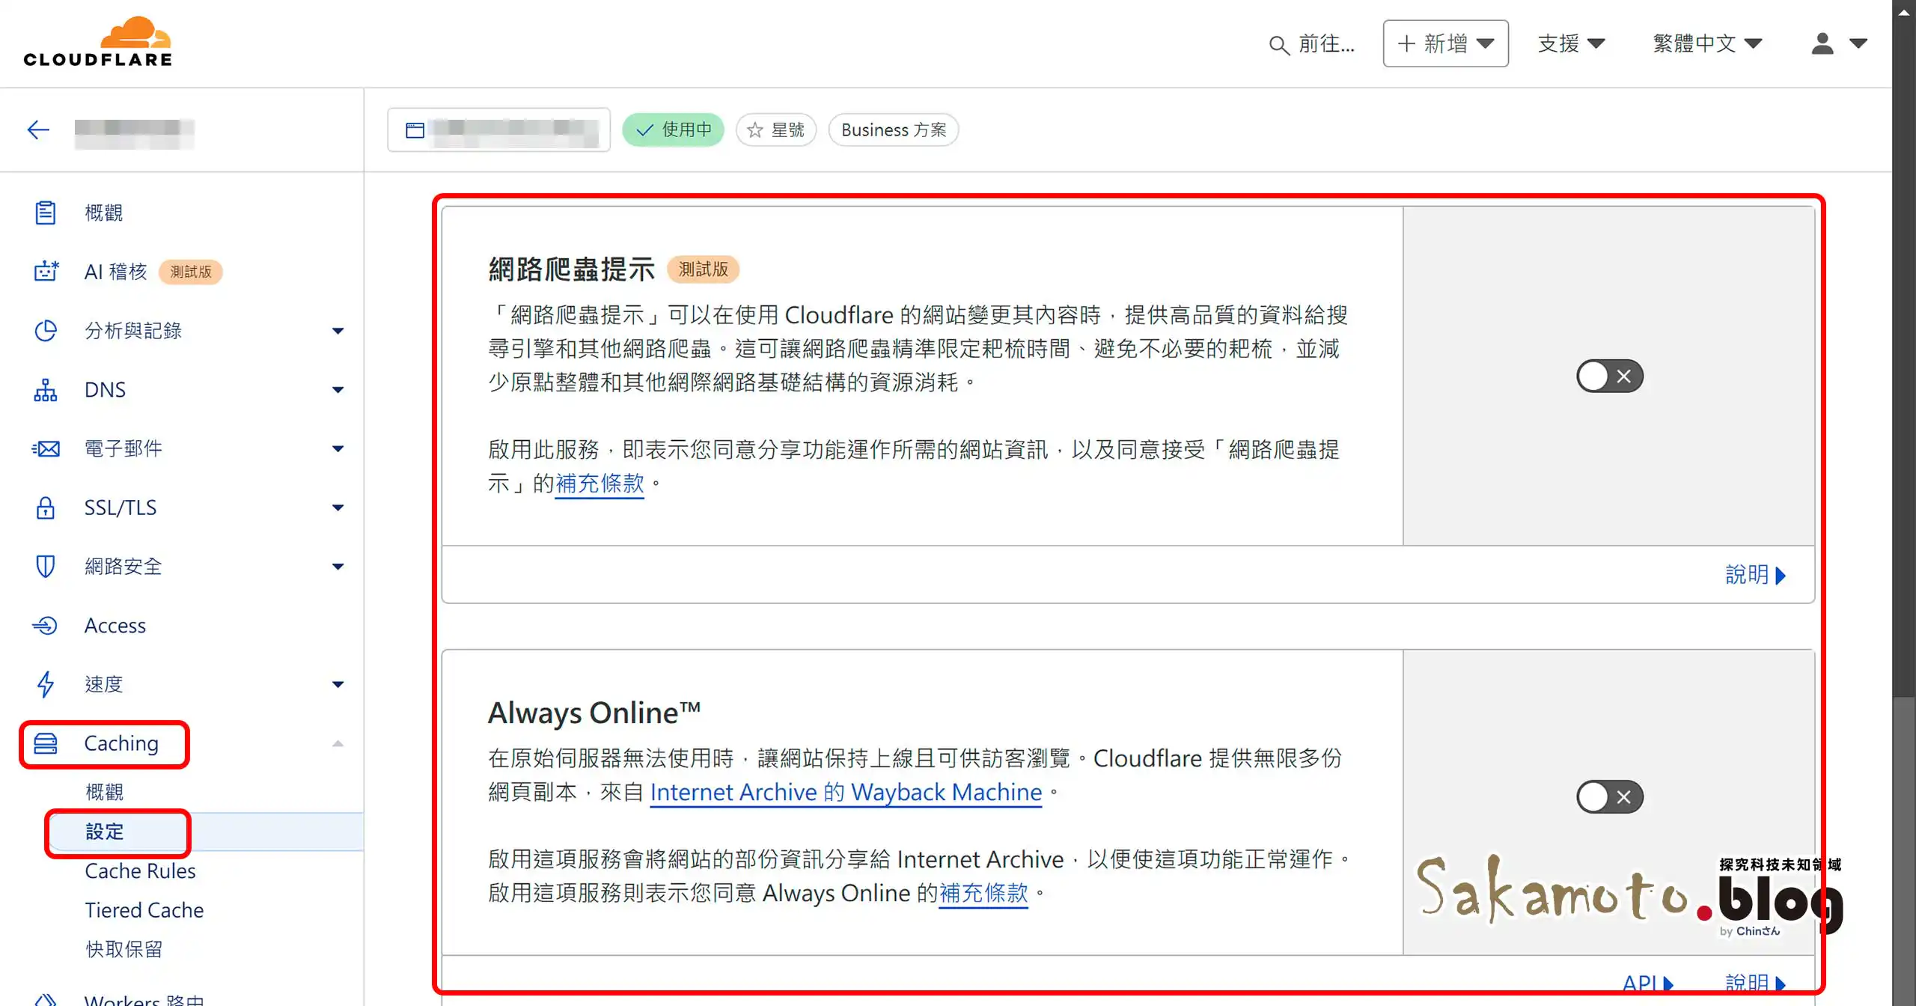The image size is (1916, 1006).
Task: Select 設定 under Caching
Action: 106,832
